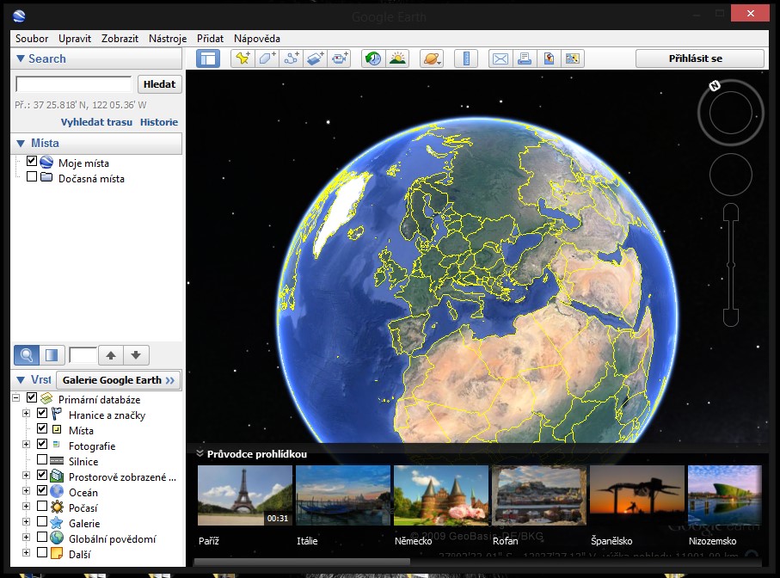Click the Vyhledat trasu link
The height and width of the screenshot is (578, 780).
(x=96, y=122)
